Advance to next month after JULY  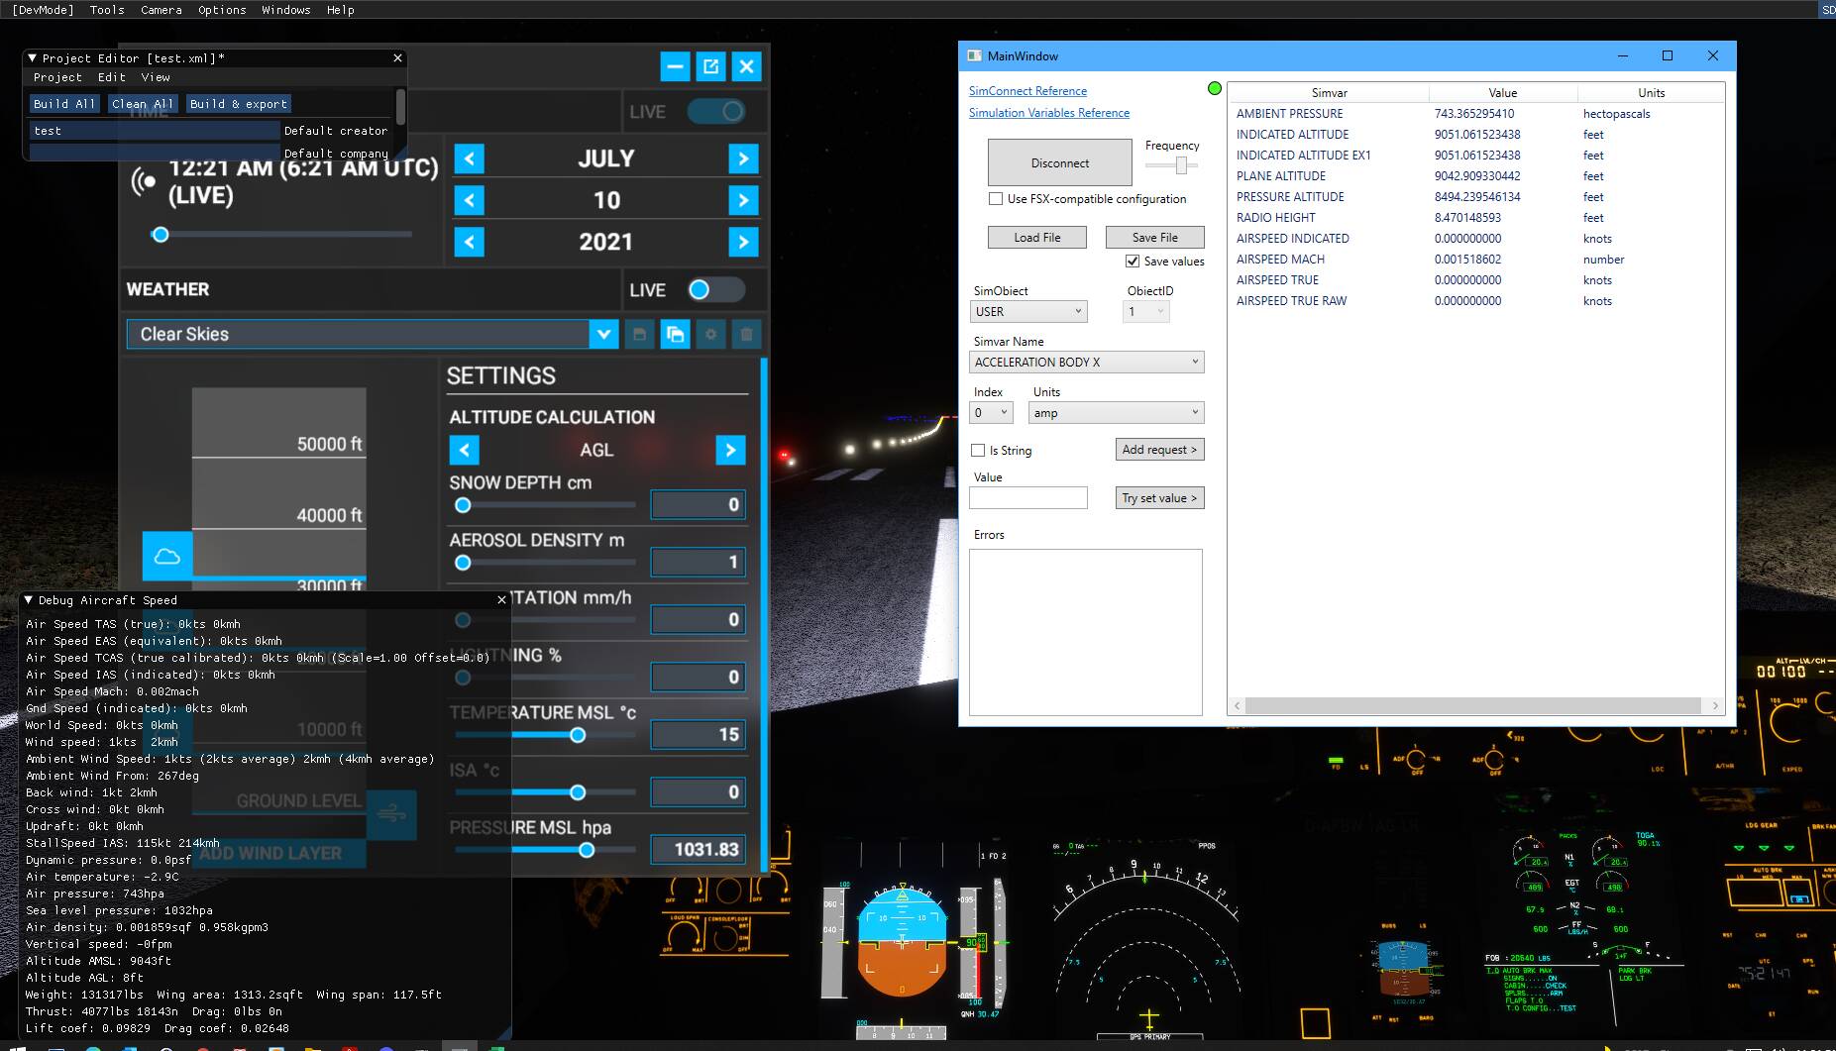click(x=743, y=158)
